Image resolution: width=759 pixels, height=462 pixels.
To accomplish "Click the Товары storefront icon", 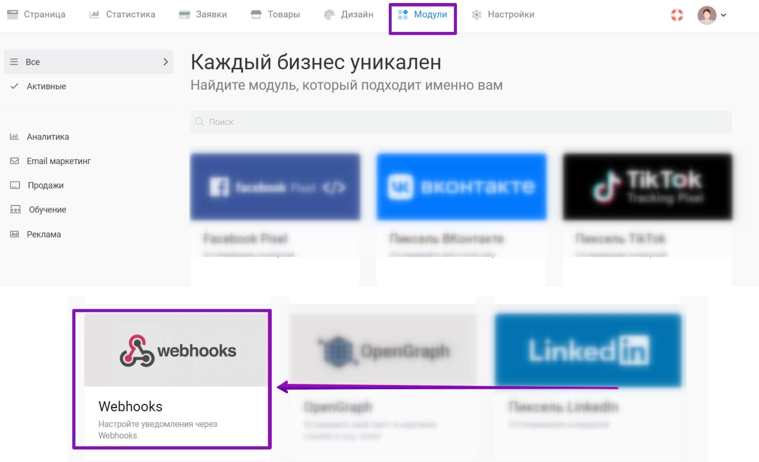I will [256, 15].
